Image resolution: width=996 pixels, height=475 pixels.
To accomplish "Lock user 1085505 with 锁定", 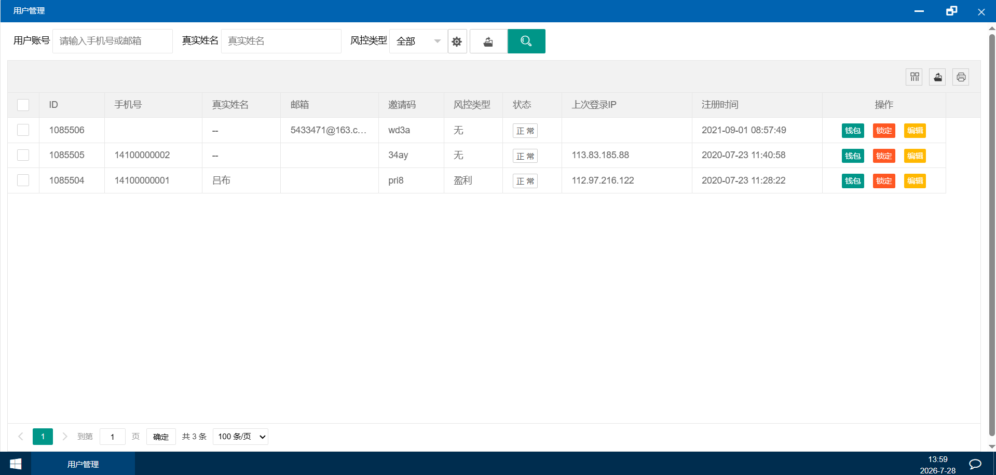I will (x=884, y=156).
